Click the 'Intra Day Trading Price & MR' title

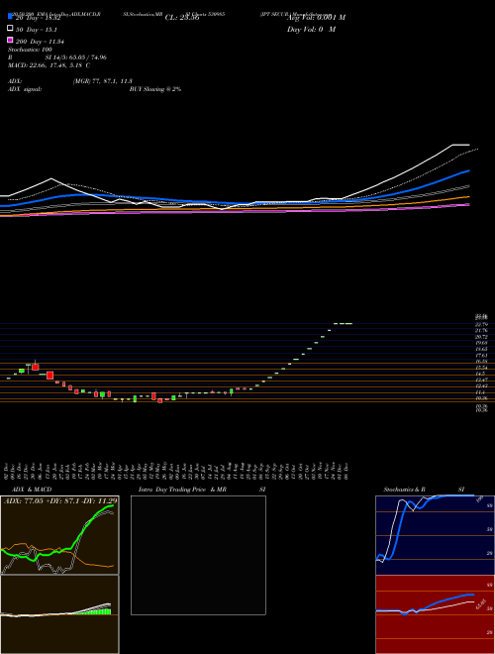pos(183,490)
